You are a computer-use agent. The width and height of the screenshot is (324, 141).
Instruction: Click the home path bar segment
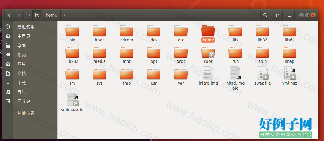pos(51,15)
